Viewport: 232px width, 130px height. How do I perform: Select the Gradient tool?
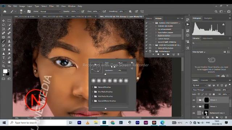pos(3,49)
